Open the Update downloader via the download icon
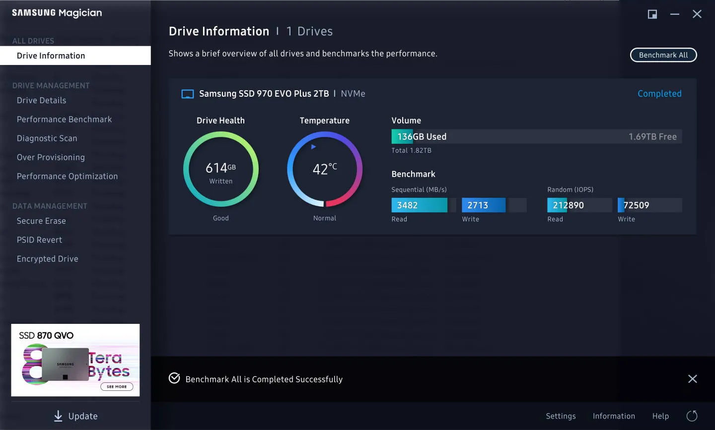The height and width of the screenshot is (430, 715). coord(58,416)
